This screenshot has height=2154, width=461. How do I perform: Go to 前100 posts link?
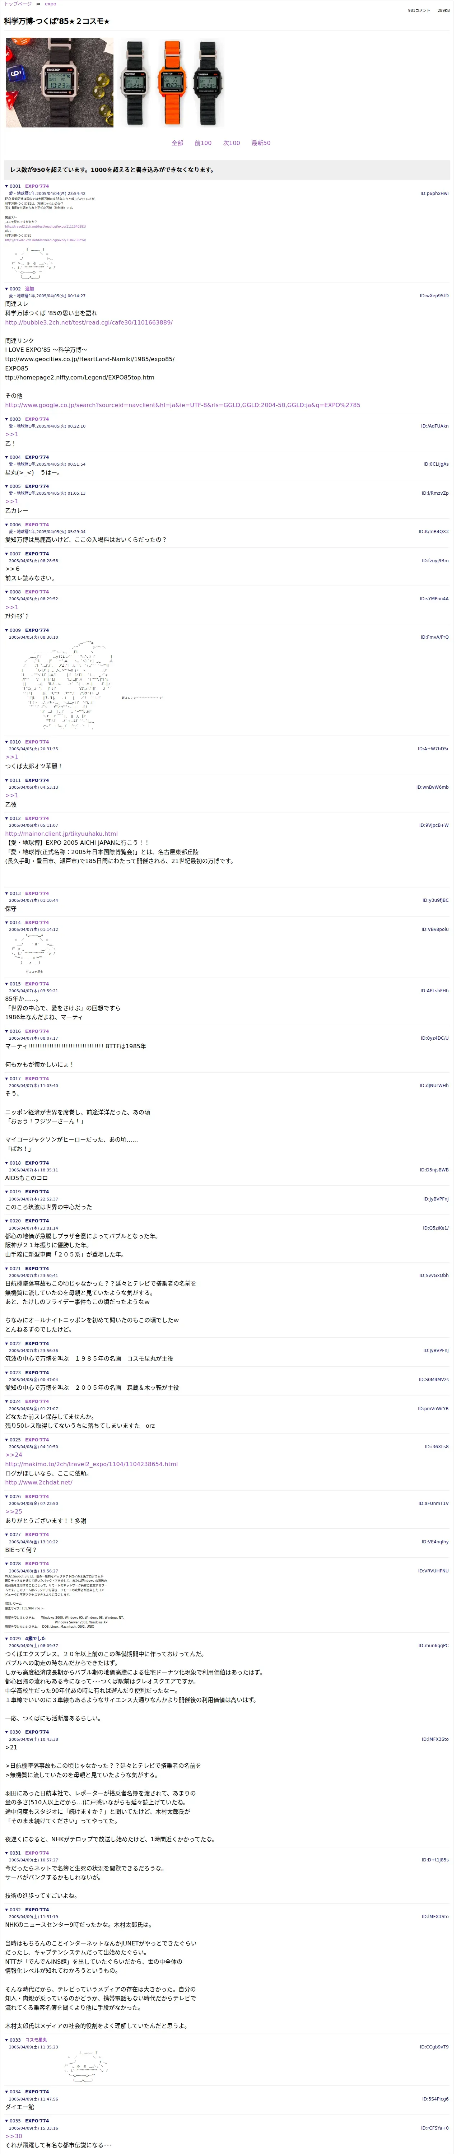[x=203, y=143]
